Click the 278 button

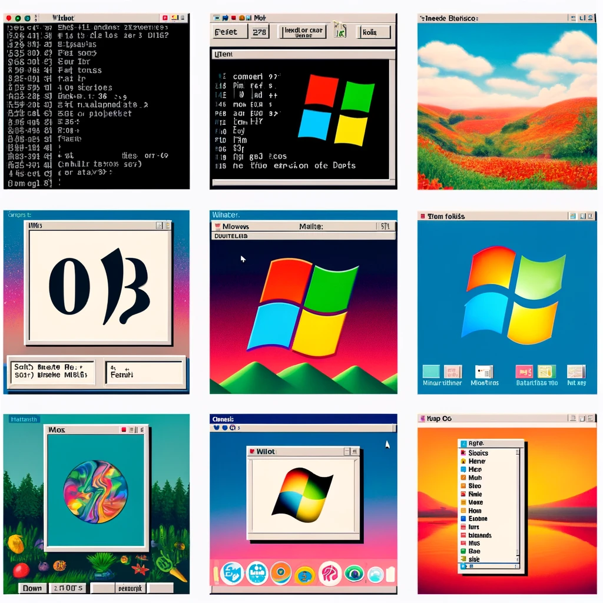259,32
